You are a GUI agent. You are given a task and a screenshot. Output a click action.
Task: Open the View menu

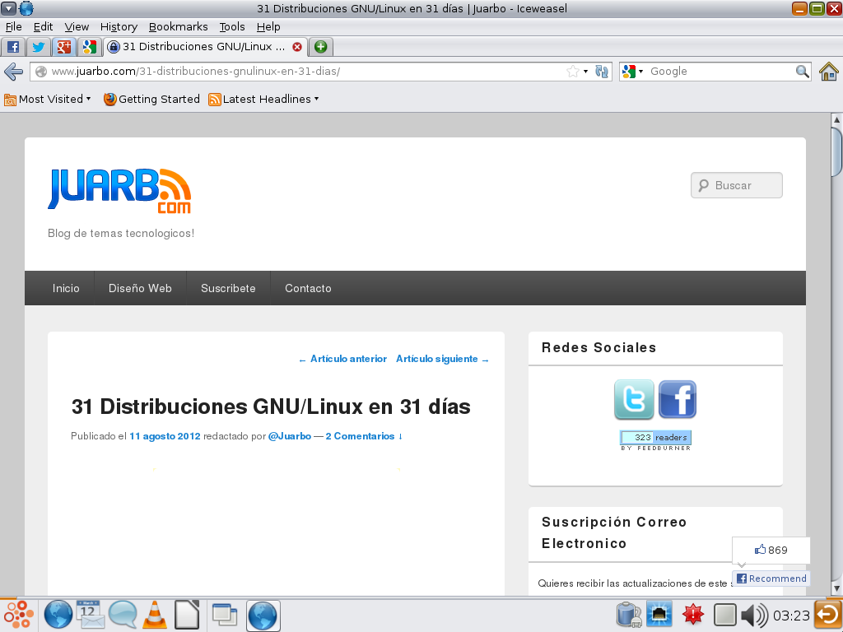coord(77,27)
